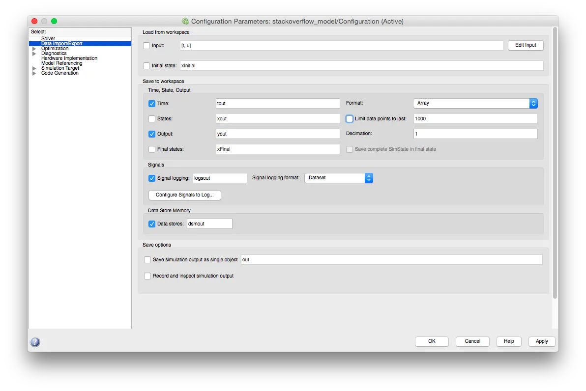Click the Help button

click(x=509, y=341)
